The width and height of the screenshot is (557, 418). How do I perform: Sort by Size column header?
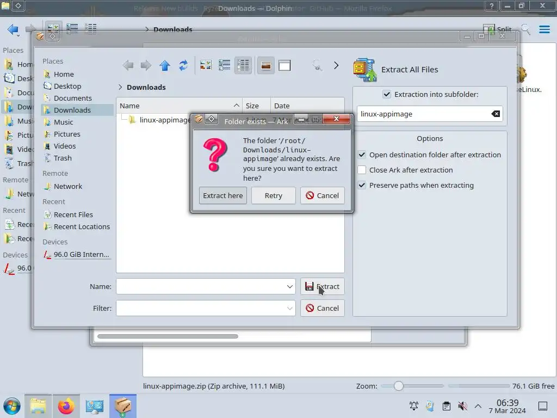click(256, 106)
